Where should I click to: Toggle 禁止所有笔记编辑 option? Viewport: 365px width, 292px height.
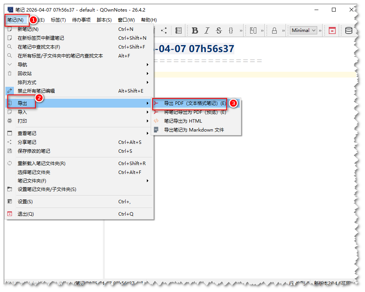tap(79, 91)
